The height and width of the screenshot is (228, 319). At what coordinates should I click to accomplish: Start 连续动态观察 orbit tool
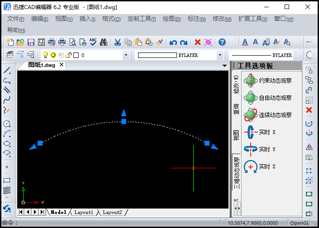coord(268,115)
